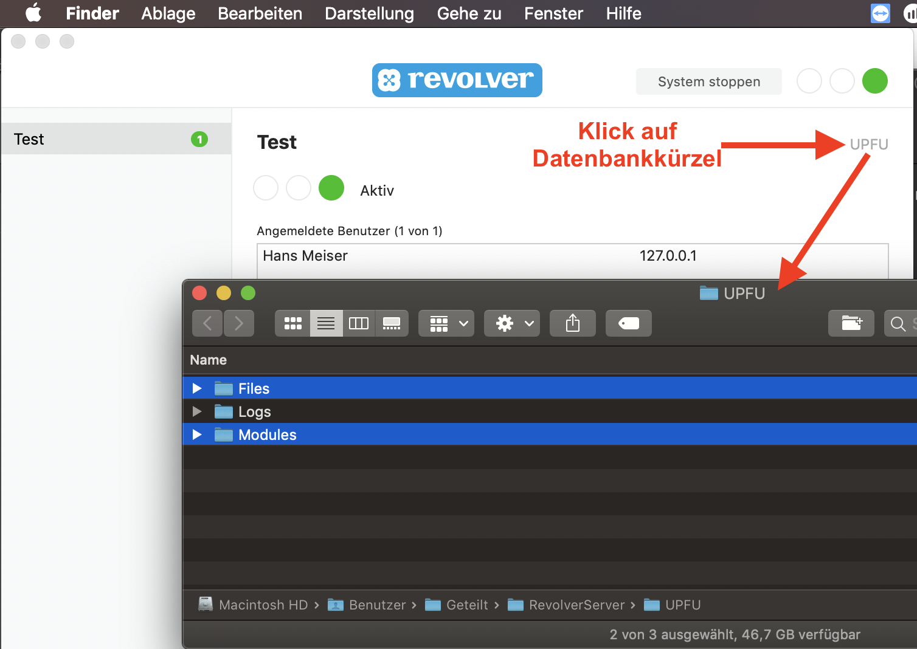
Task: Click green status indicator in header
Action: click(874, 81)
